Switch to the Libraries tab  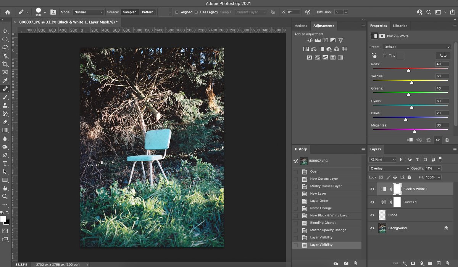tap(400, 26)
